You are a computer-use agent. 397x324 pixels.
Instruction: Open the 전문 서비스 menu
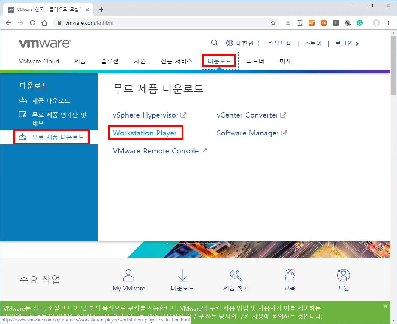176,61
